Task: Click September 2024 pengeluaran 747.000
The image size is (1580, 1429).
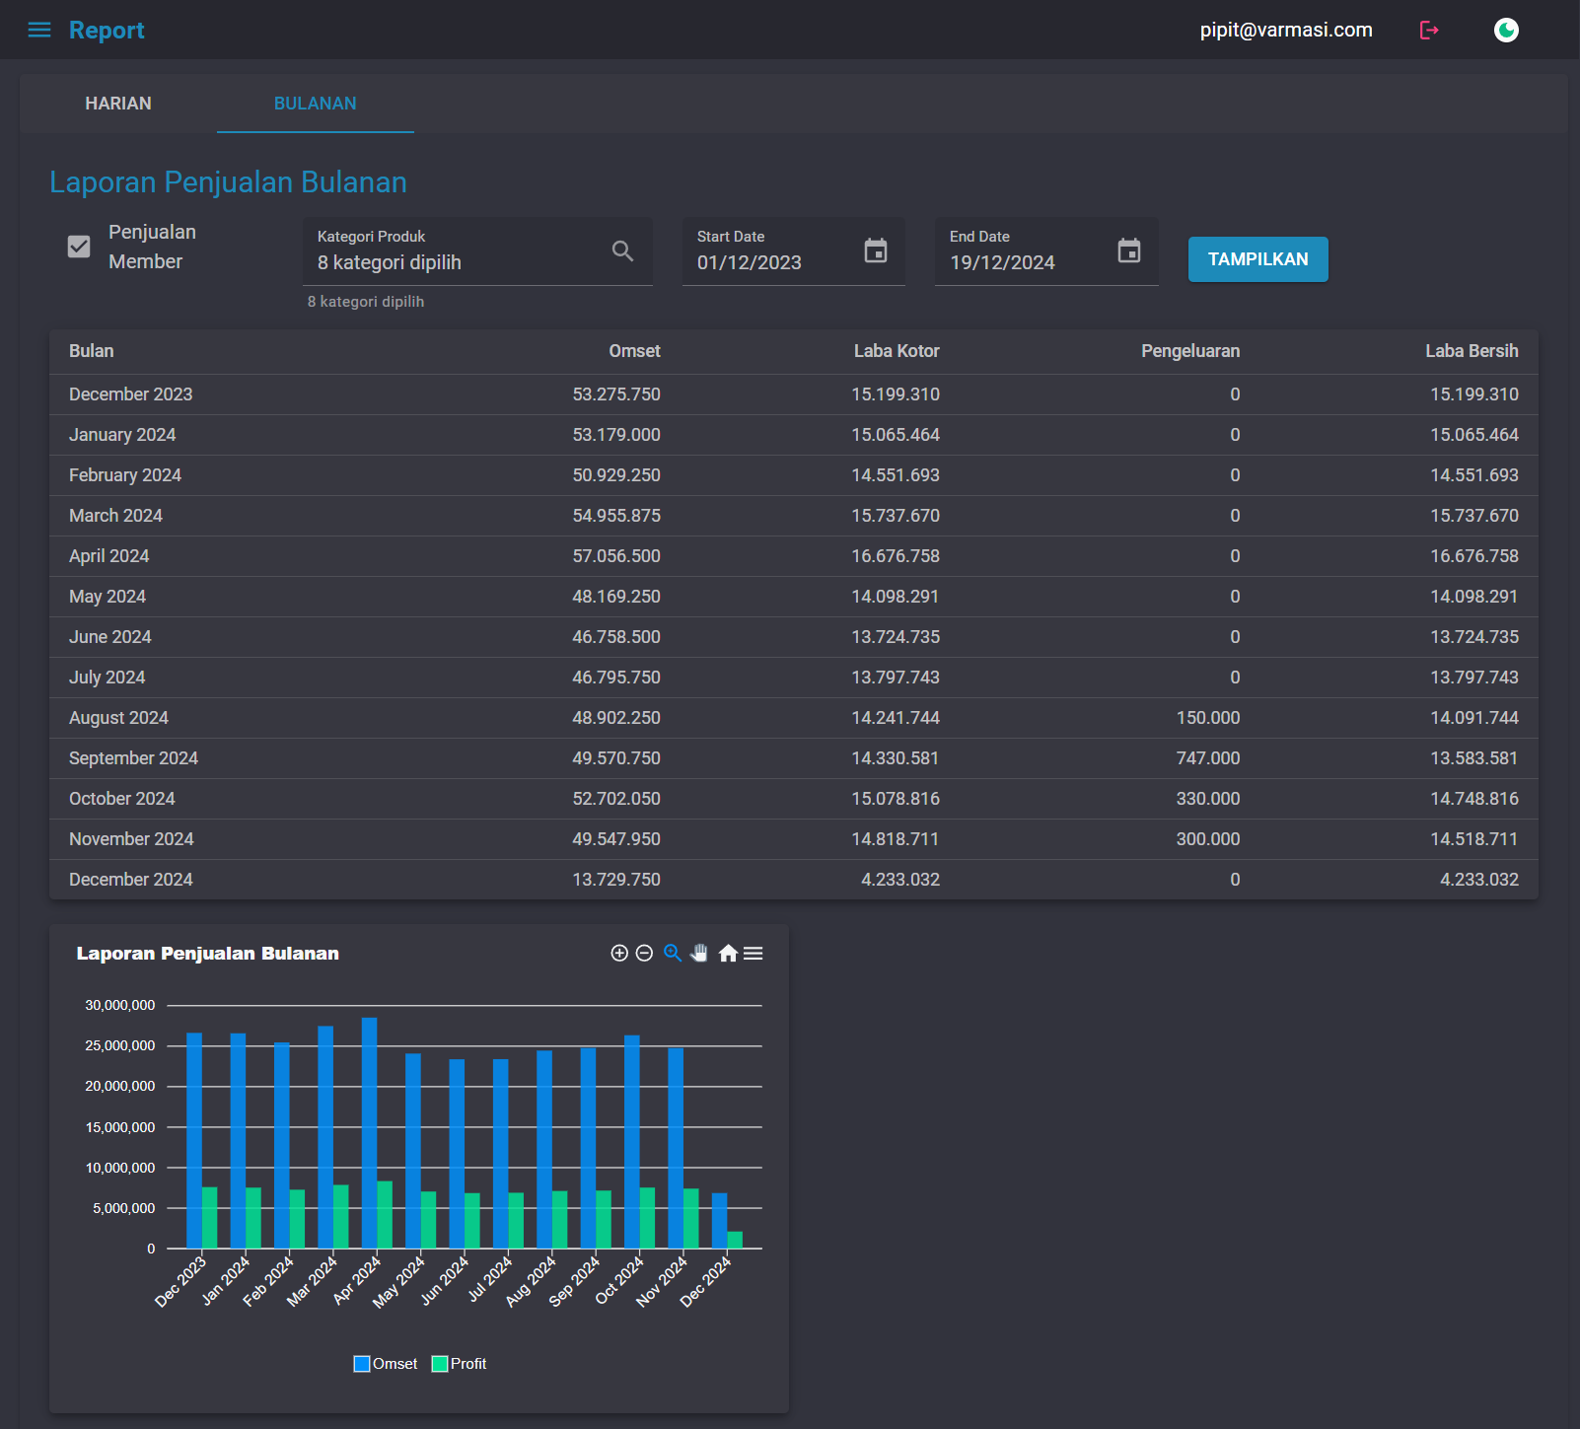Action: point(1208,758)
